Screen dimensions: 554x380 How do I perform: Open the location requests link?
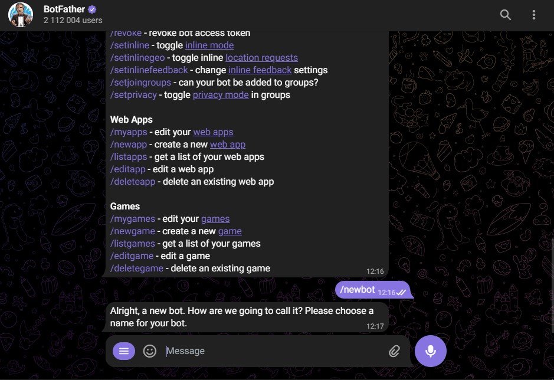[x=261, y=58]
